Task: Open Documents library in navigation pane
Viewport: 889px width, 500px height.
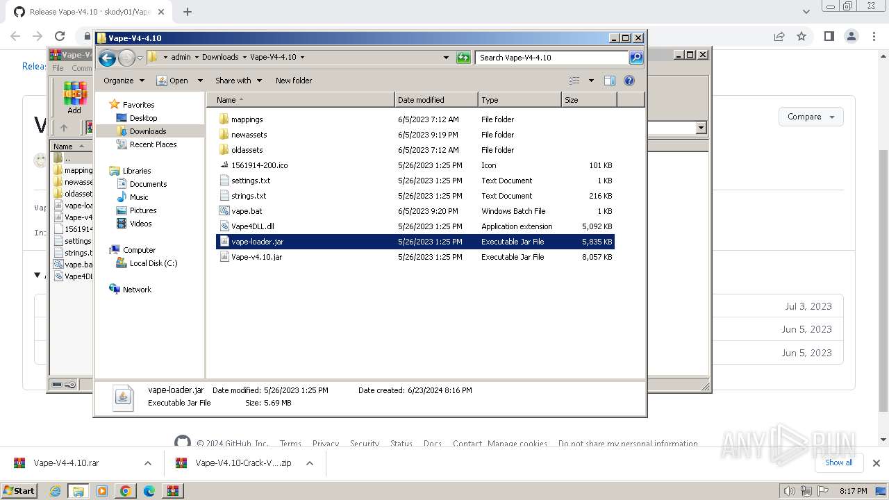Action: tap(148, 184)
